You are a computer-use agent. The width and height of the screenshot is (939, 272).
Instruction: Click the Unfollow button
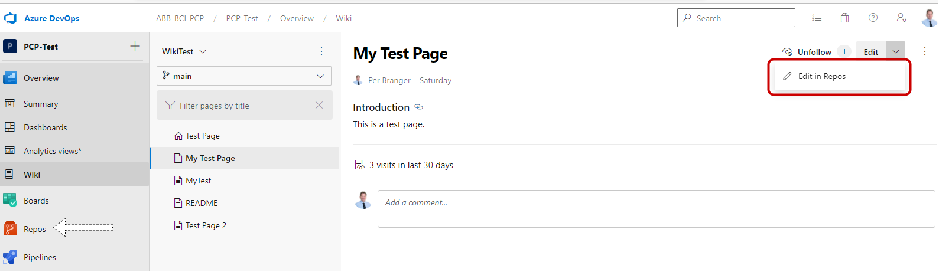(x=807, y=51)
